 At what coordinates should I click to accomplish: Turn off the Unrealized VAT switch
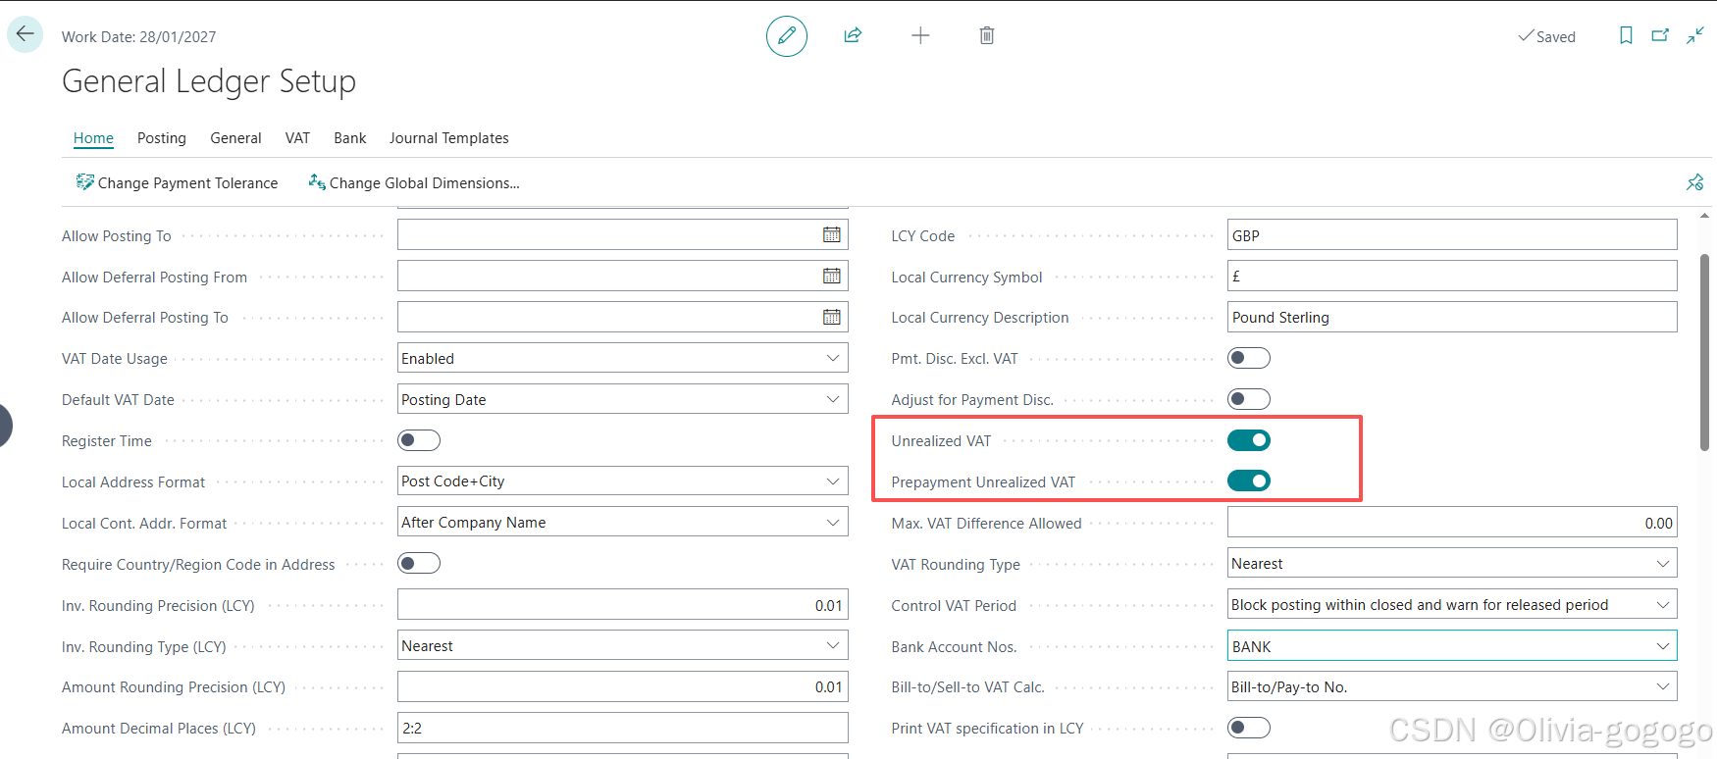tap(1249, 440)
